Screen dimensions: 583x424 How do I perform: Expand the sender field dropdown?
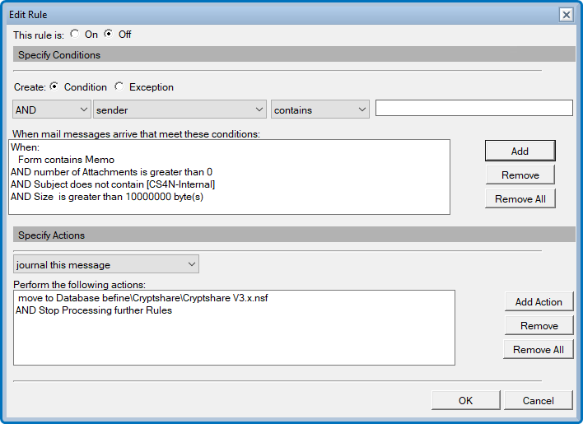point(180,109)
